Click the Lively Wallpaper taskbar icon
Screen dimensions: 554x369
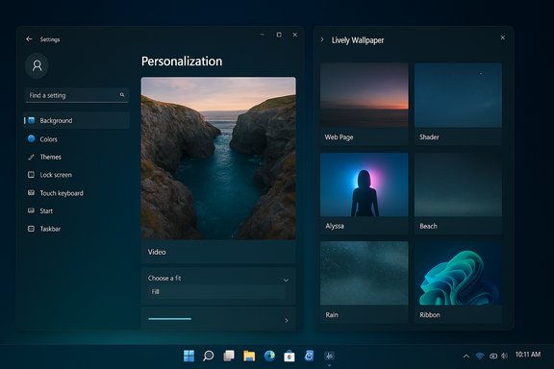coord(329,356)
